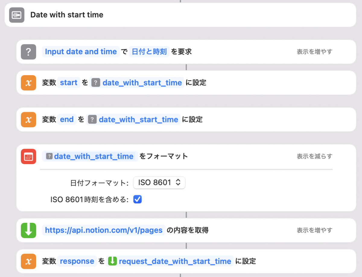362x277 pixels.
Task: Click the orange variable icon on the response action
Action: (28, 261)
